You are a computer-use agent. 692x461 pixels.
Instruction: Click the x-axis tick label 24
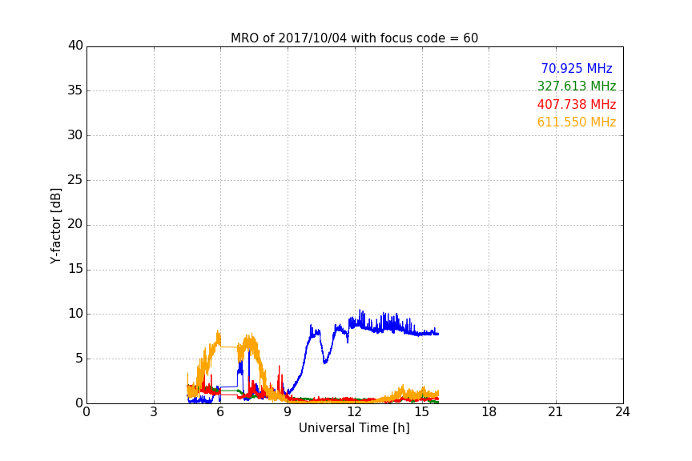pyautogui.click(x=622, y=412)
